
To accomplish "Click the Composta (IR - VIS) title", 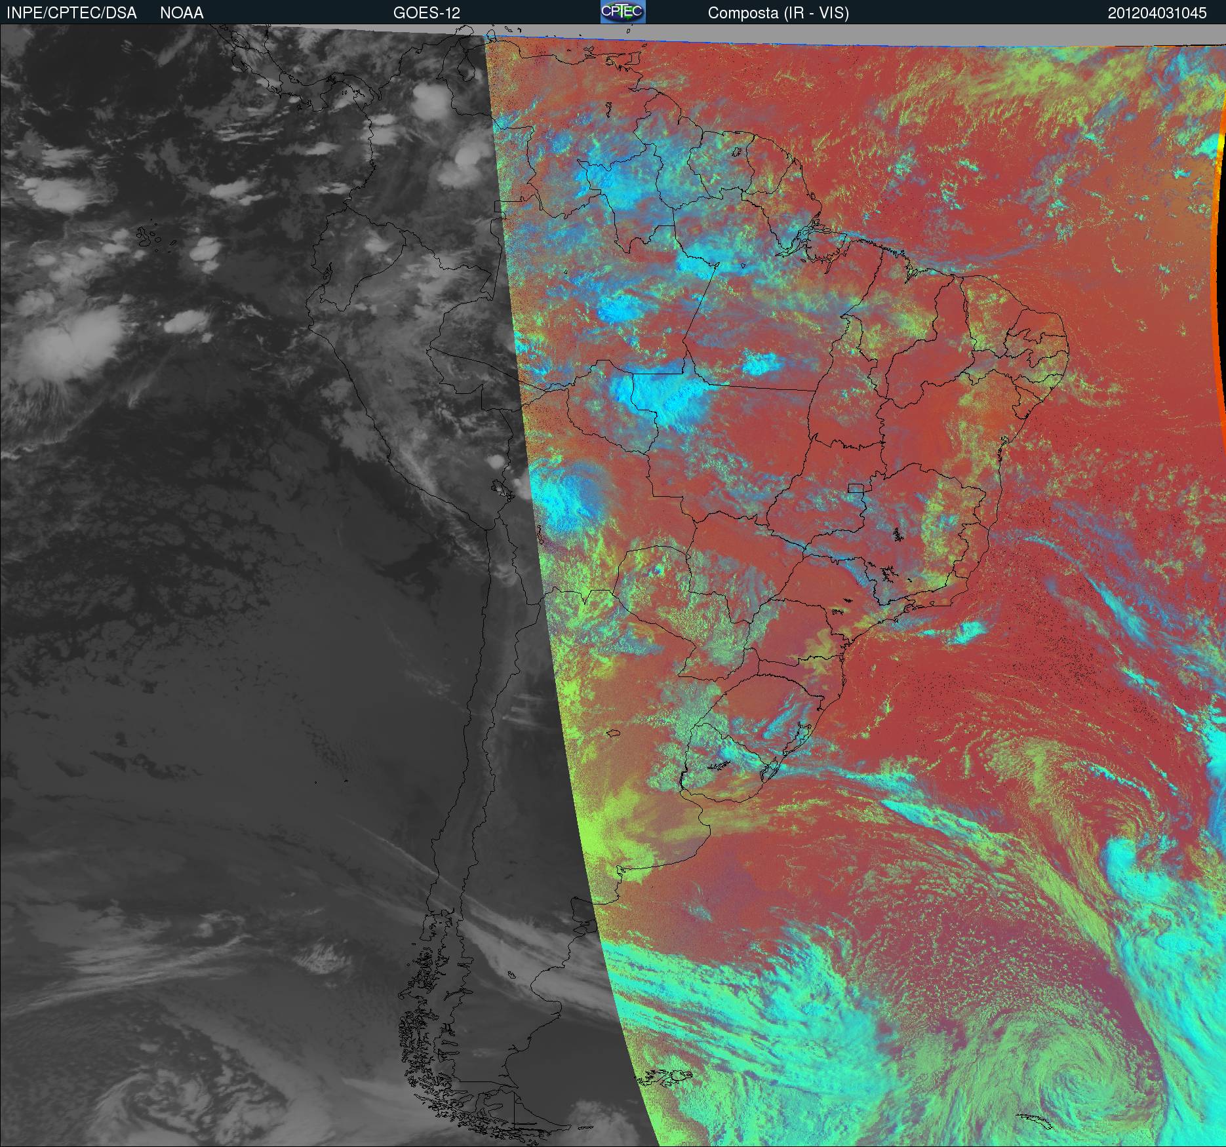I will pos(778,14).
